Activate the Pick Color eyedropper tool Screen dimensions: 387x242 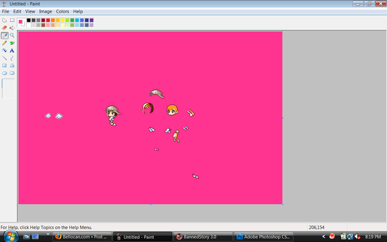click(4, 36)
